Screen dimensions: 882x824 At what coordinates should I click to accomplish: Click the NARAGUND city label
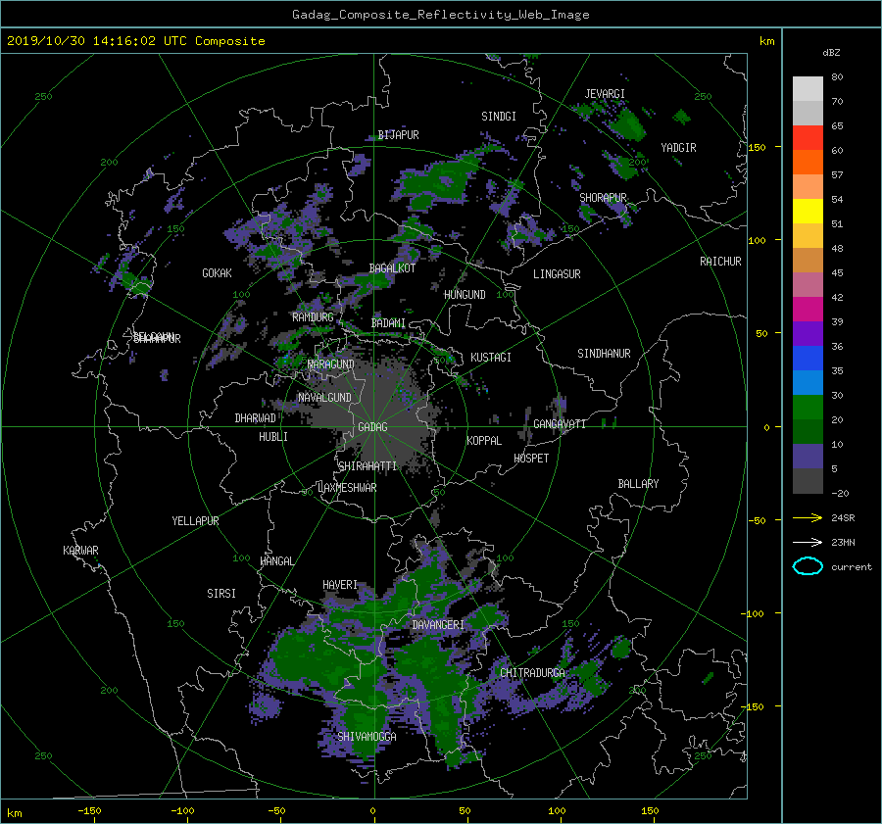[331, 364]
